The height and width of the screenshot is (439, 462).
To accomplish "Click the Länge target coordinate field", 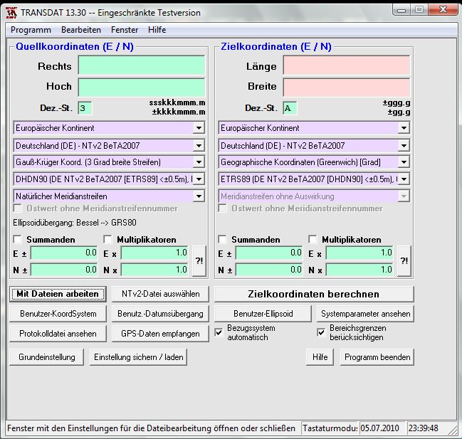I will (x=347, y=65).
